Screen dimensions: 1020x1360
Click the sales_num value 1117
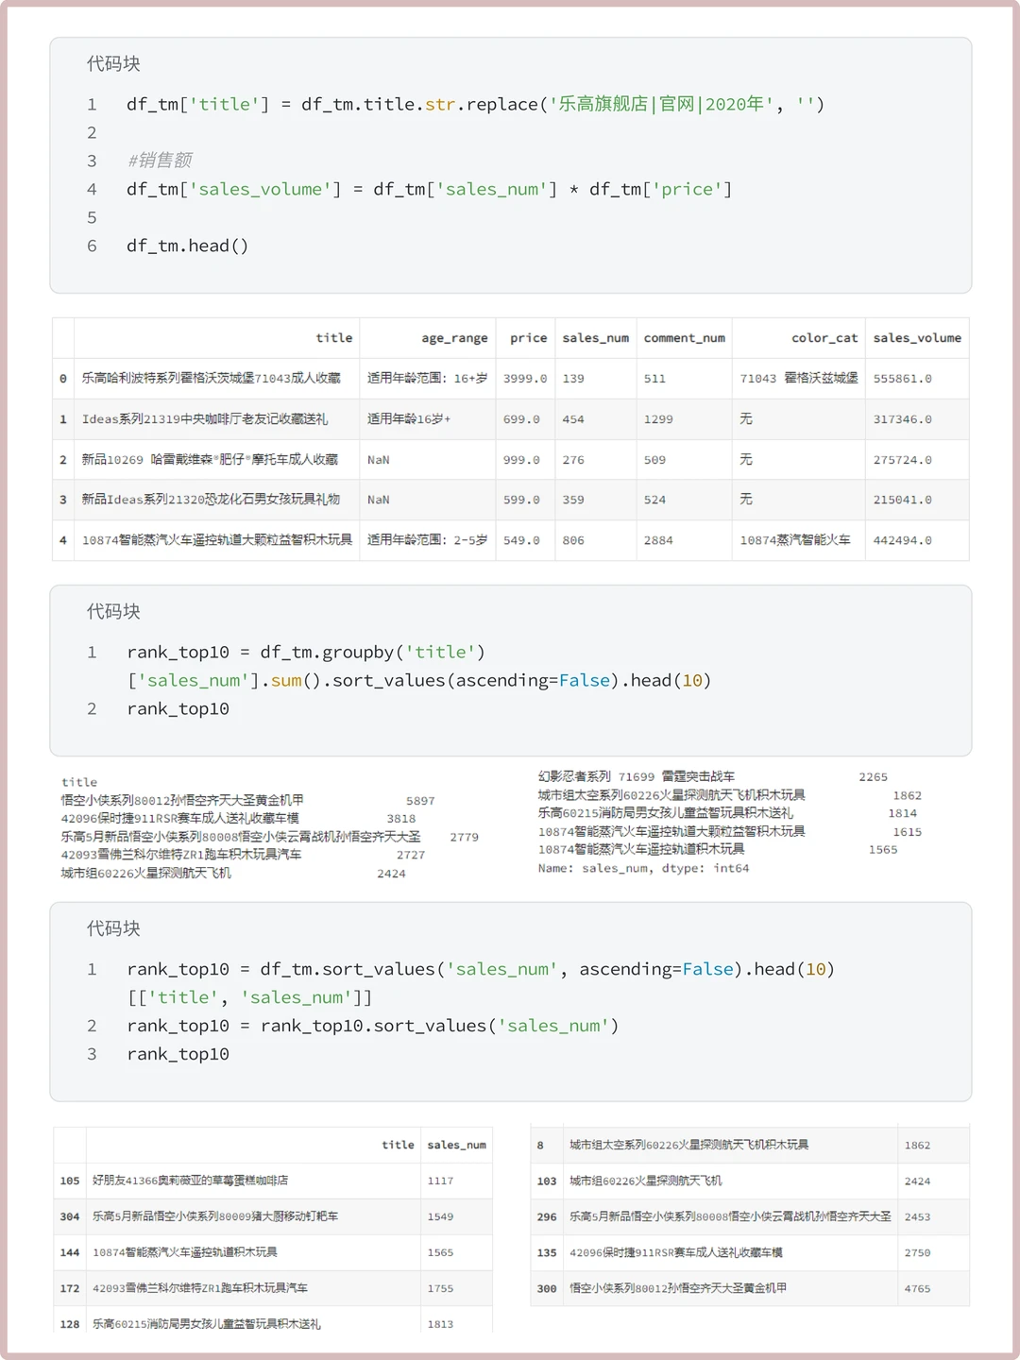click(x=440, y=1181)
